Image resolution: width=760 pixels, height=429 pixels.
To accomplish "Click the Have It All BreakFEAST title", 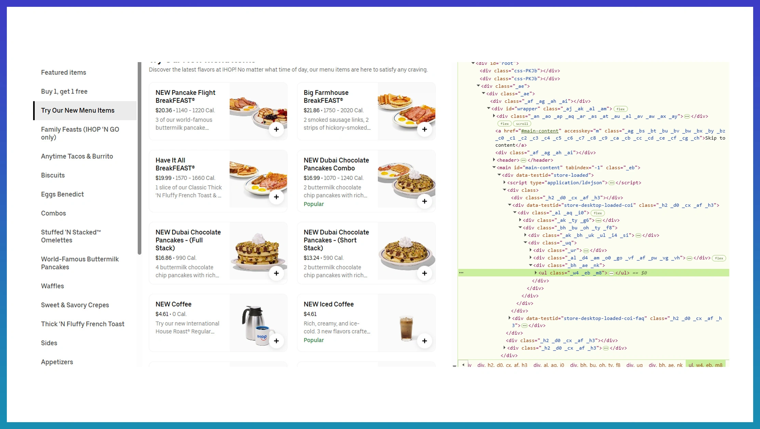I will [175, 164].
